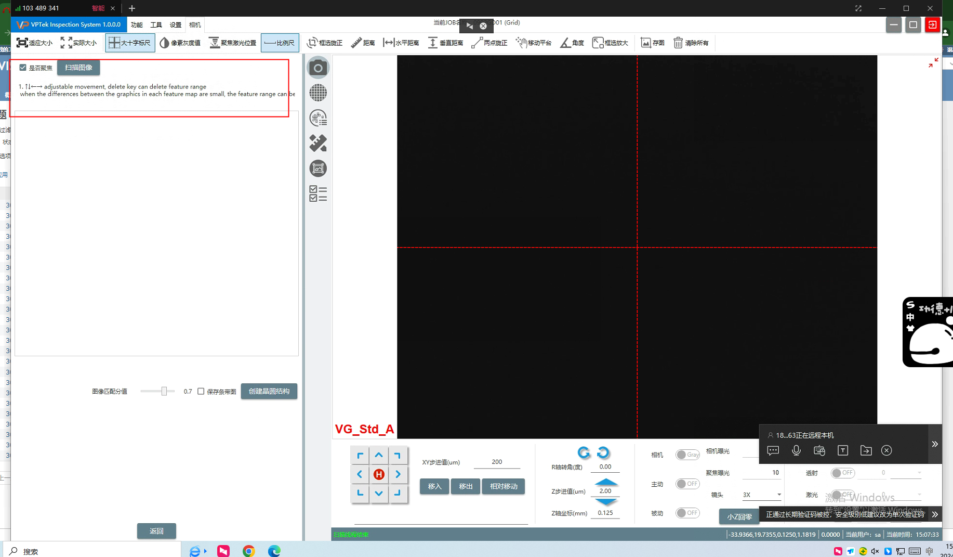Check the 保存条带图 checkbox
This screenshot has height=557, width=953.
[201, 391]
